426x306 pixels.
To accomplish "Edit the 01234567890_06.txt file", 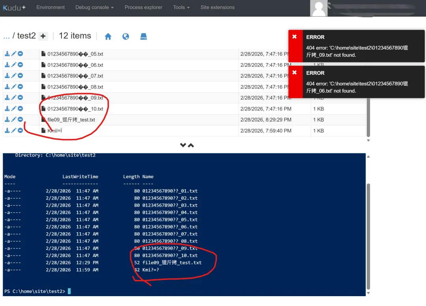I will tap(13, 65).
